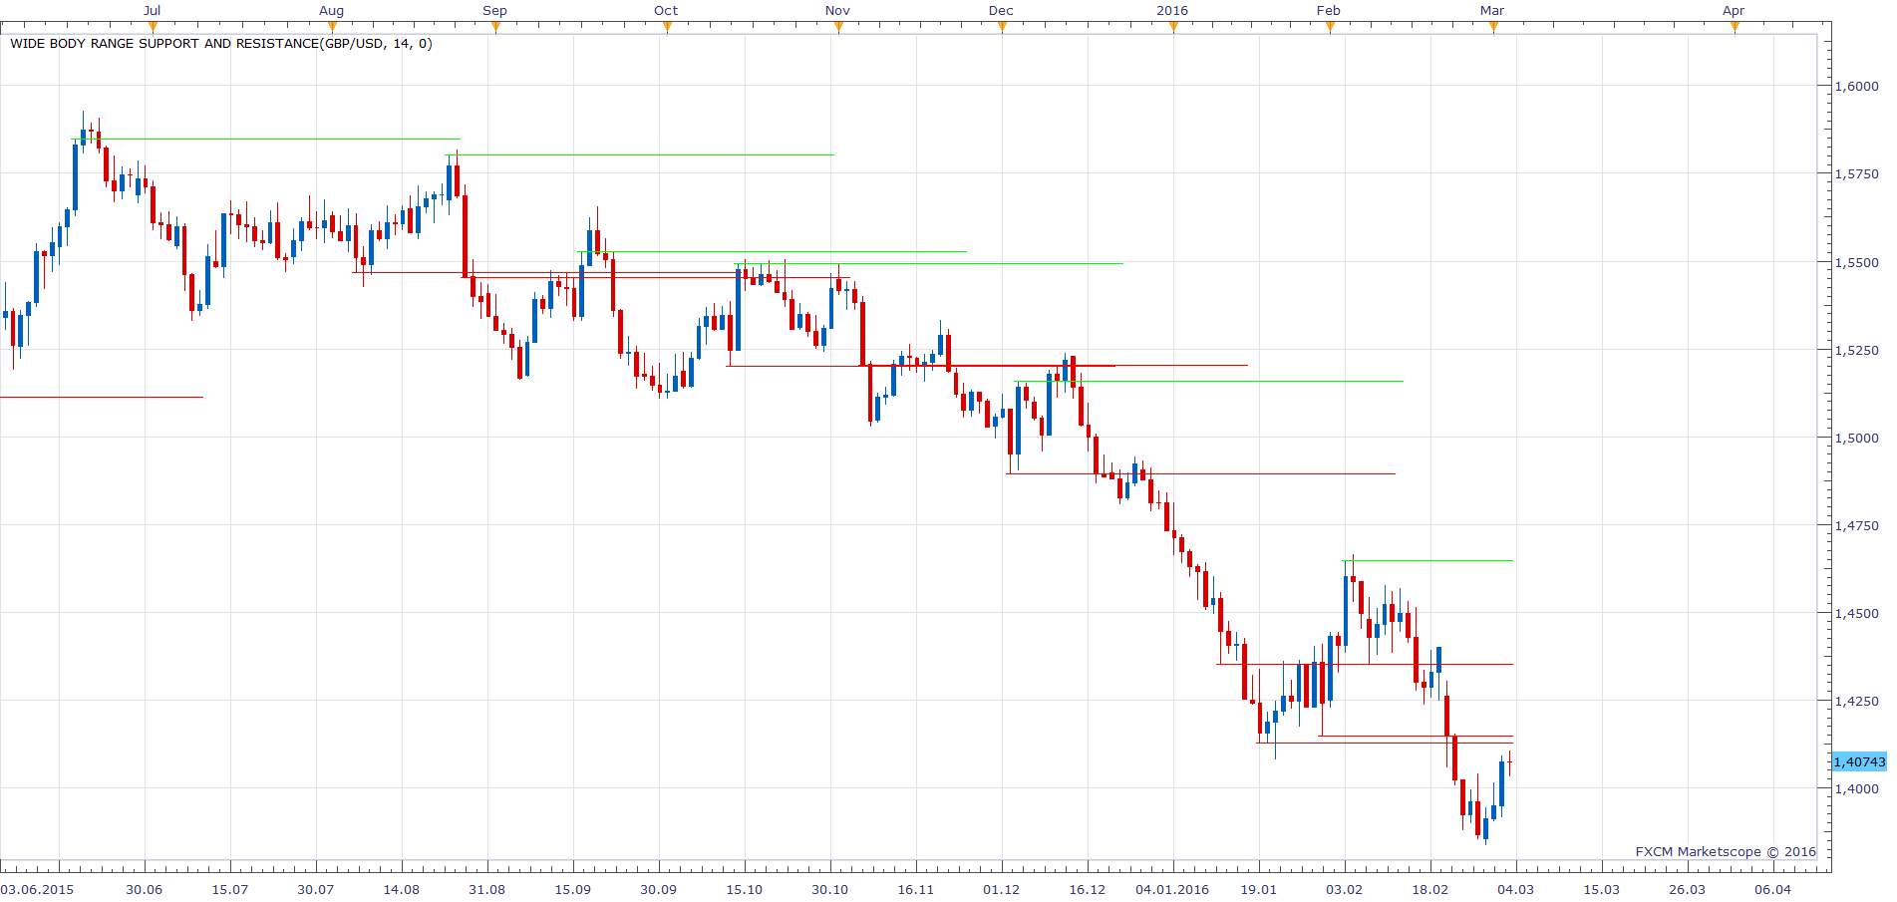Click the 1,5500 price axis label
Screen dimensions: 1897x902
1857,262
